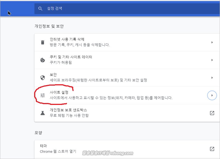This screenshot has width=220, height=159.
Task: Click the magnifier icon in the settings search bar
Action: [x=40, y=9]
